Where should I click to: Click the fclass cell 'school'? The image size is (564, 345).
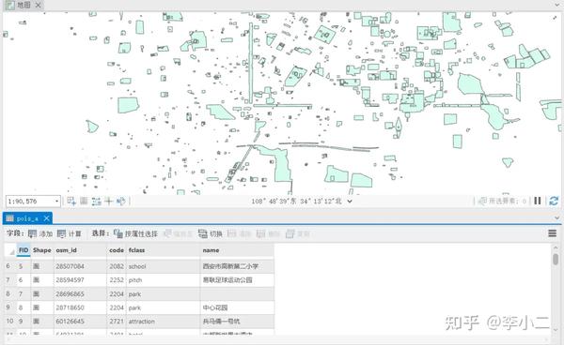[164, 266]
